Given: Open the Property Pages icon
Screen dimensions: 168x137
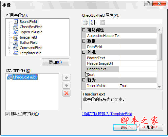Looking at the screenshot, I should [103, 23].
